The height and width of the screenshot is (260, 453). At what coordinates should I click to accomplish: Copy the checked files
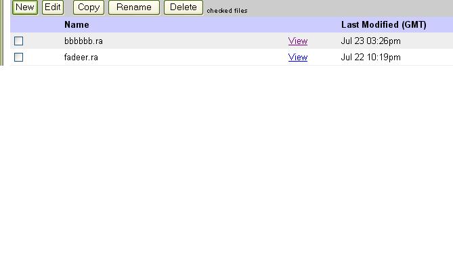click(x=89, y=7)
